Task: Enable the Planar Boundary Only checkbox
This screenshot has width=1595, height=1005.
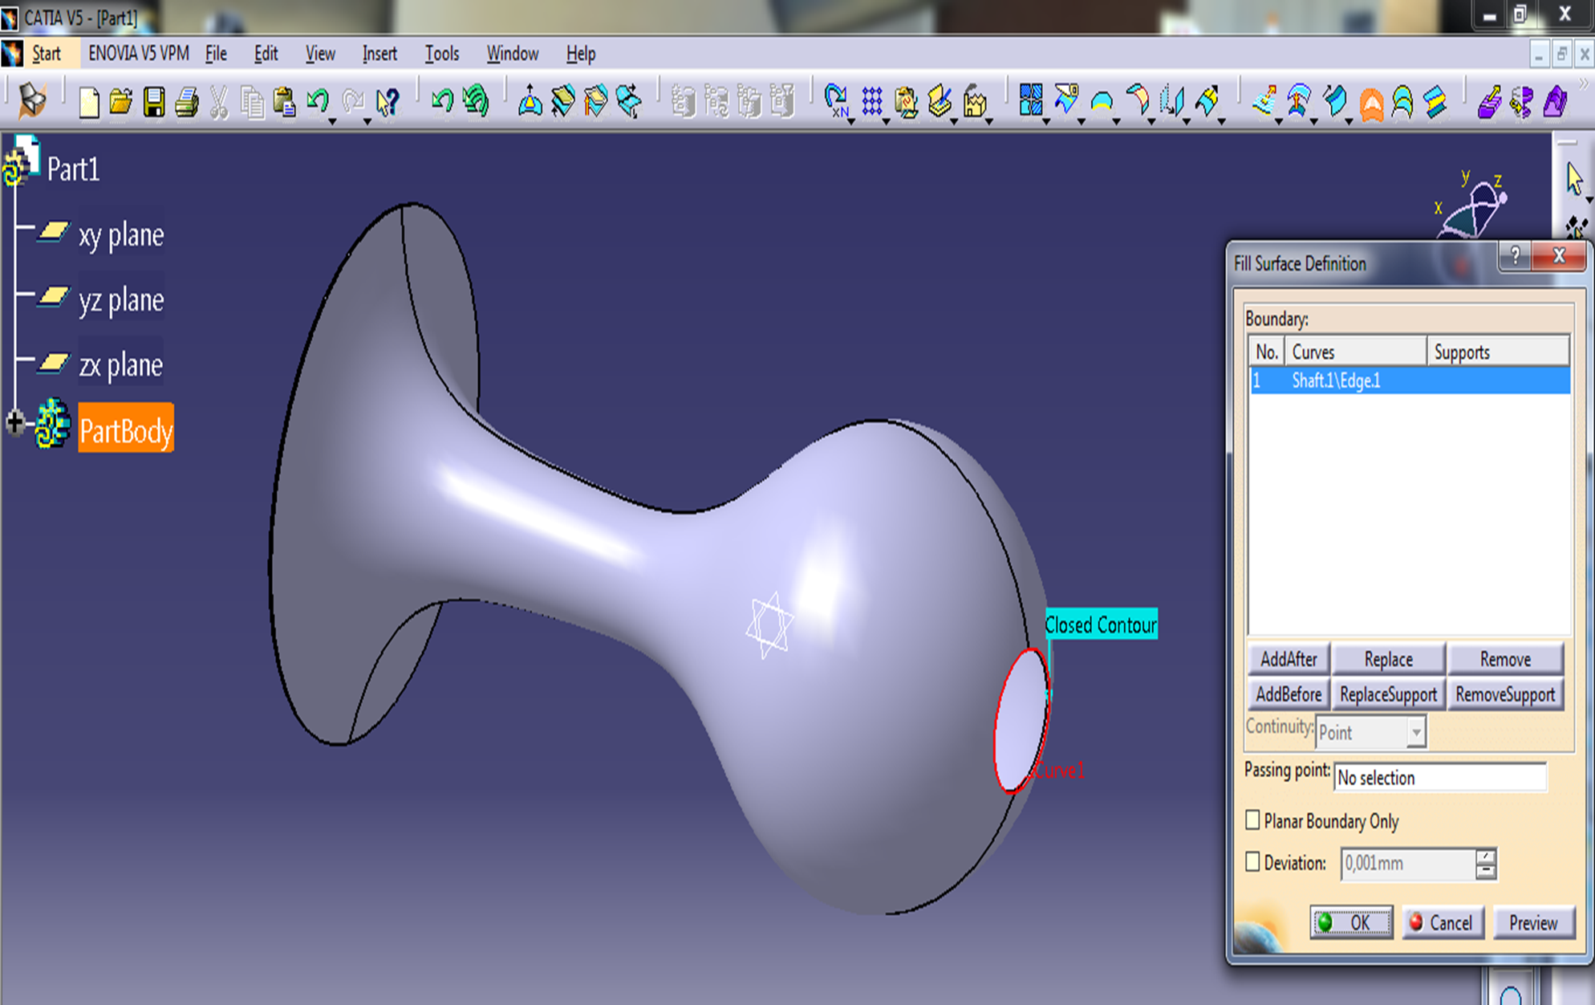Action: pos(1252,820)
